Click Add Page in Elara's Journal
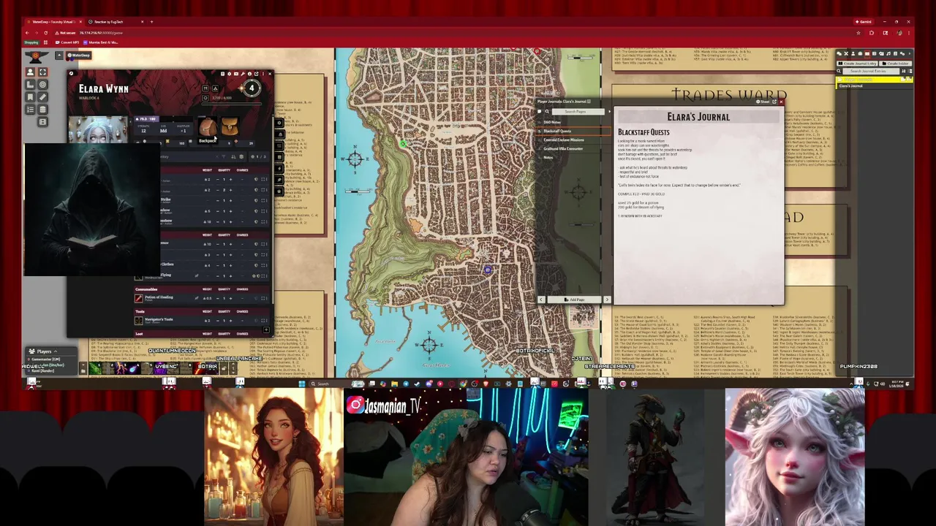This screenshot has width=936, height=526. coord(576,300)
